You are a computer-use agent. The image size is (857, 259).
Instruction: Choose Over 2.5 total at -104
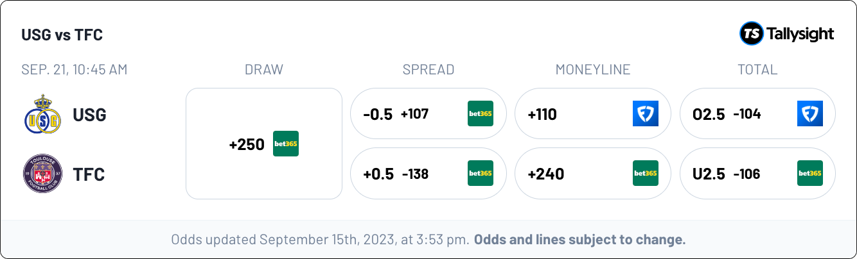(x=757, y=113)
